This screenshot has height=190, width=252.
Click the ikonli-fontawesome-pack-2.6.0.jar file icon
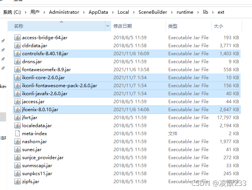(x=18, y=86)
